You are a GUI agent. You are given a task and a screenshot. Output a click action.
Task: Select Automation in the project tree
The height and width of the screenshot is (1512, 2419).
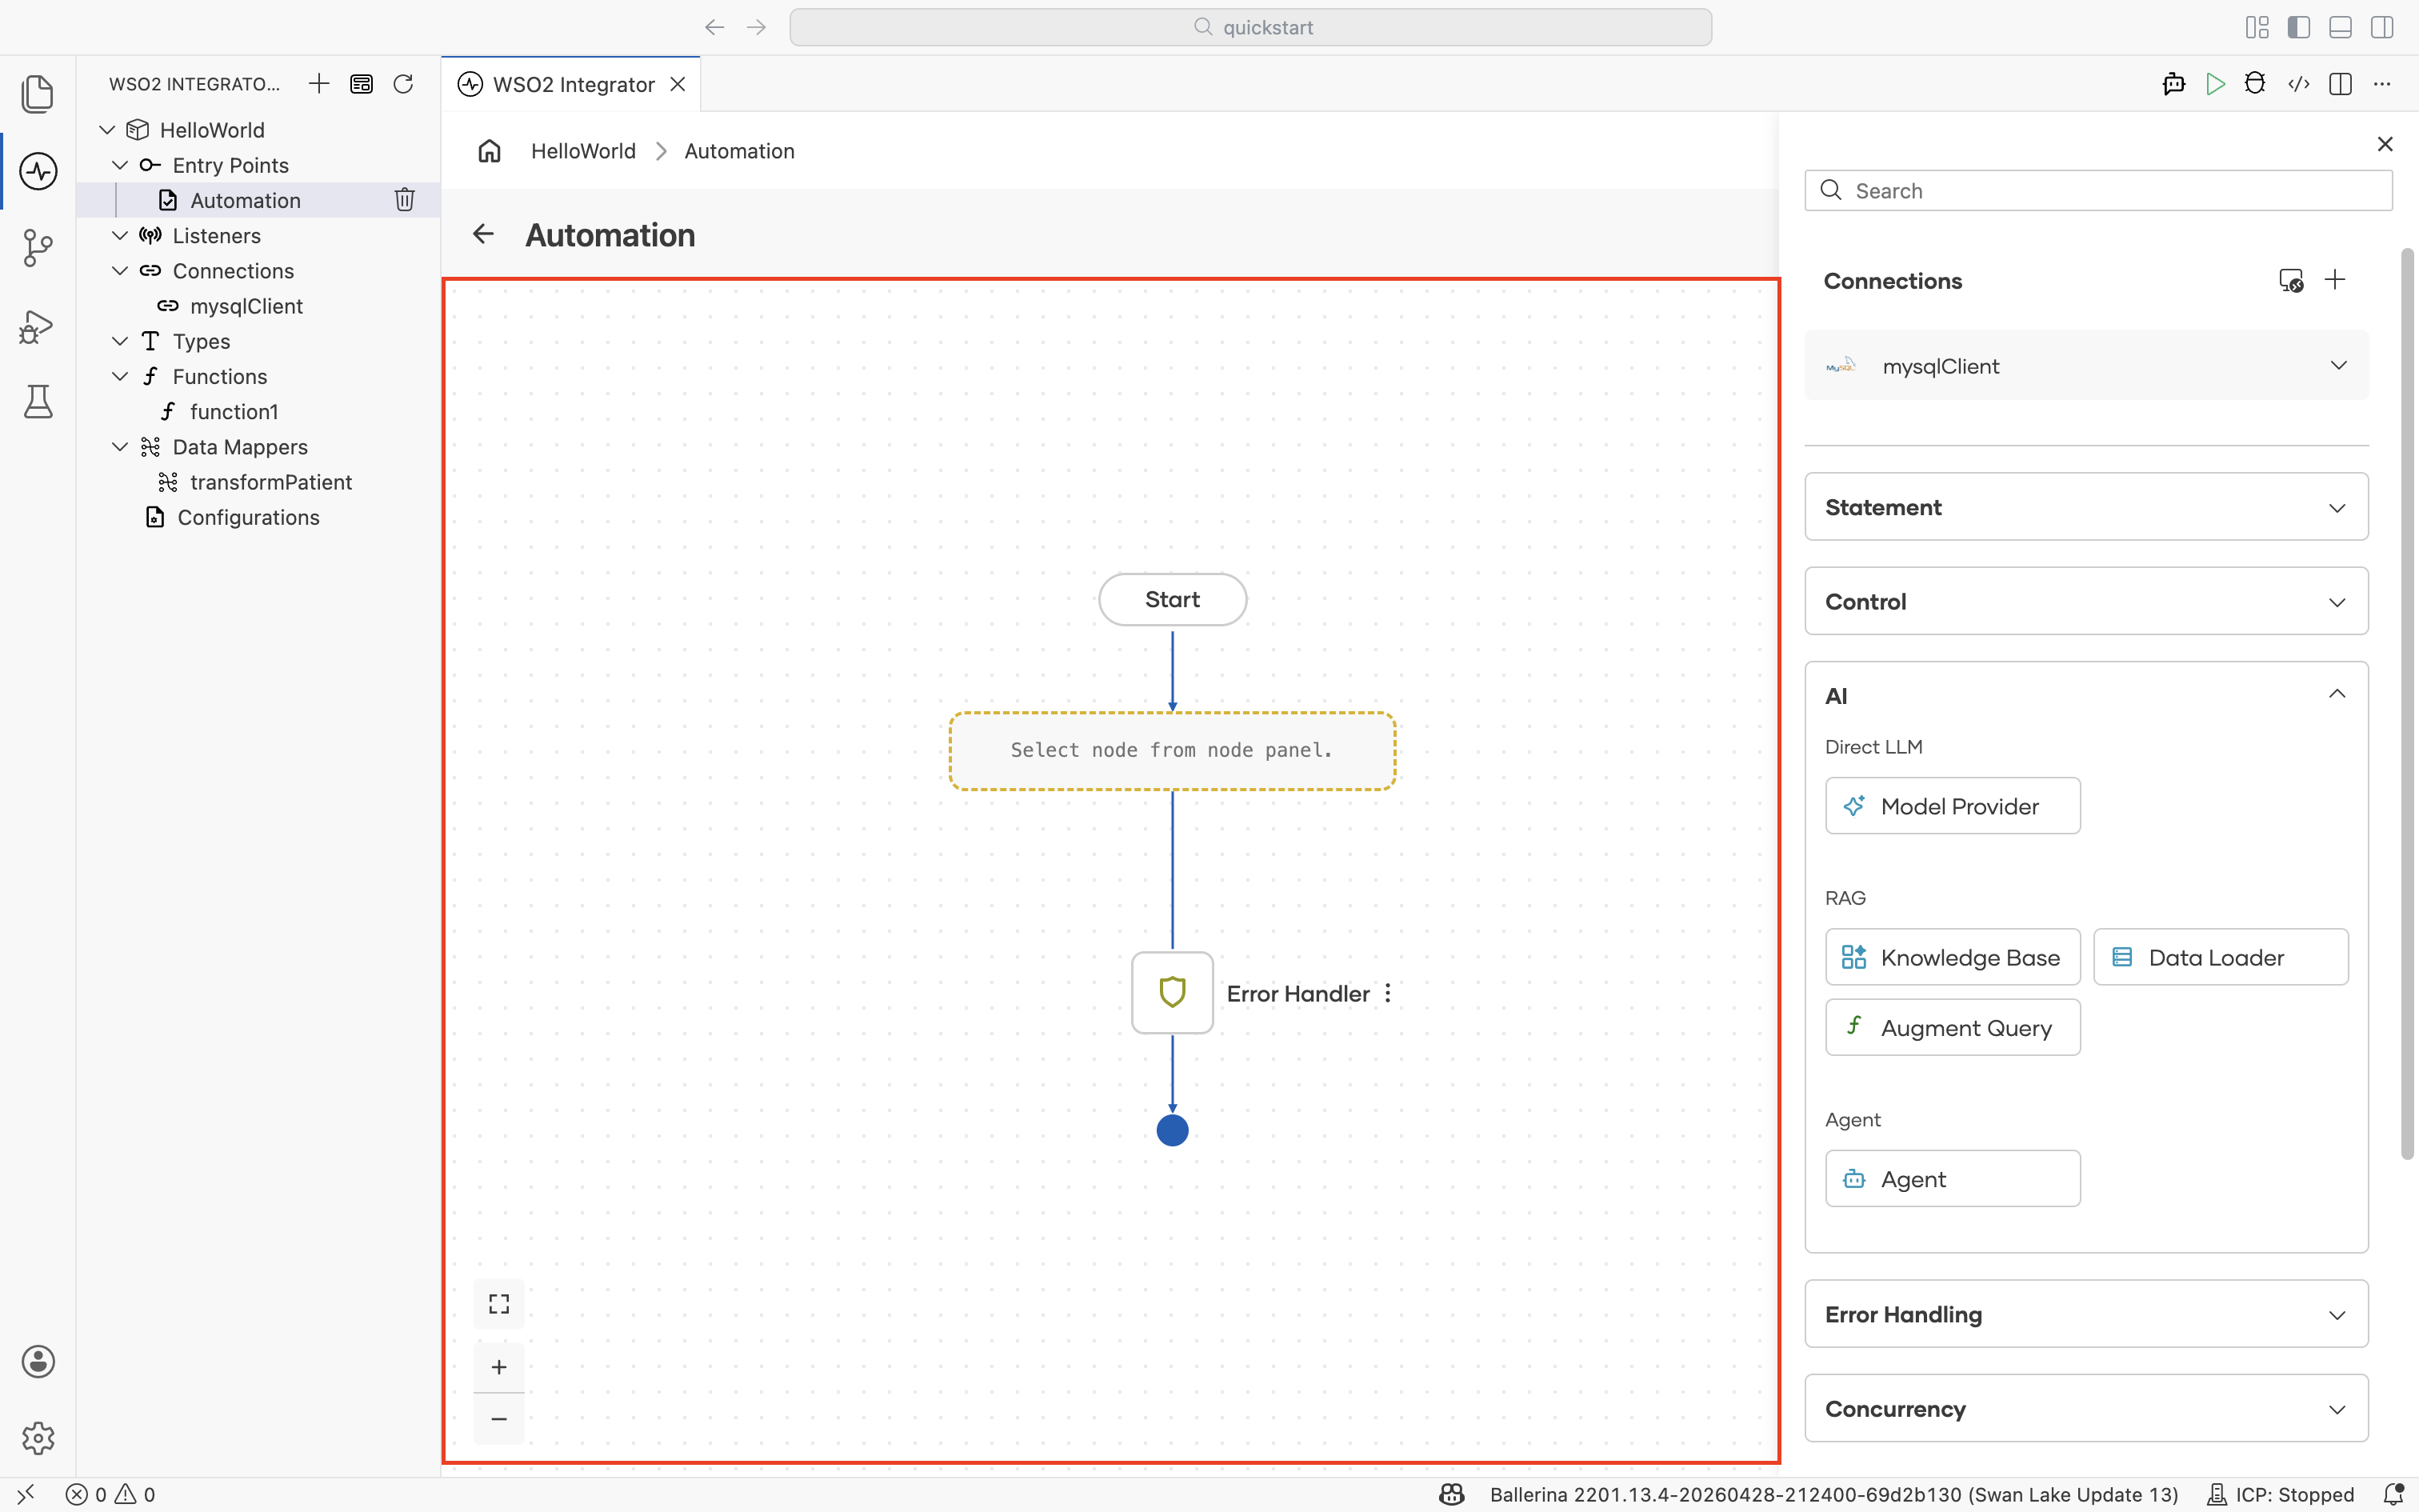(245, 200)
